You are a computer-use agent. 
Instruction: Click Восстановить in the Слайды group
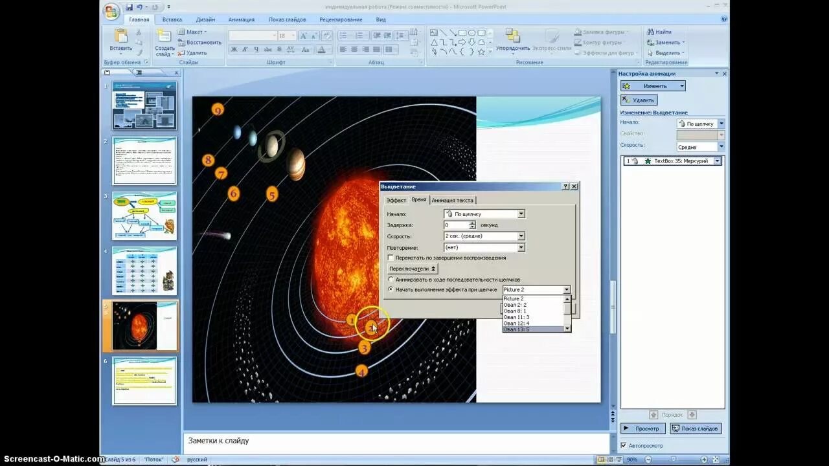(x=199, y=42)
